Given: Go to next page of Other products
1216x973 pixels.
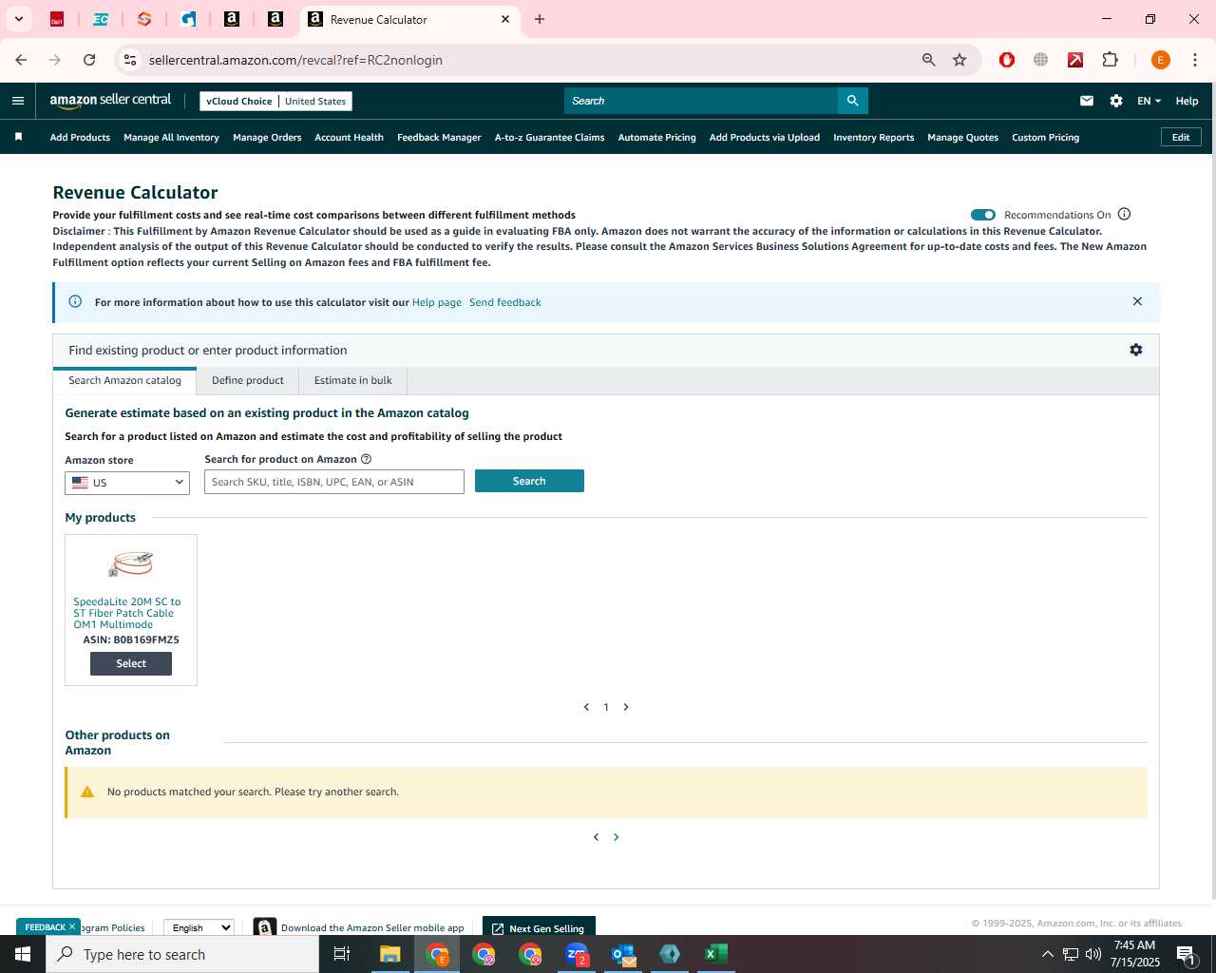Looking at the screenshot, I should click(x=617, y=837).
